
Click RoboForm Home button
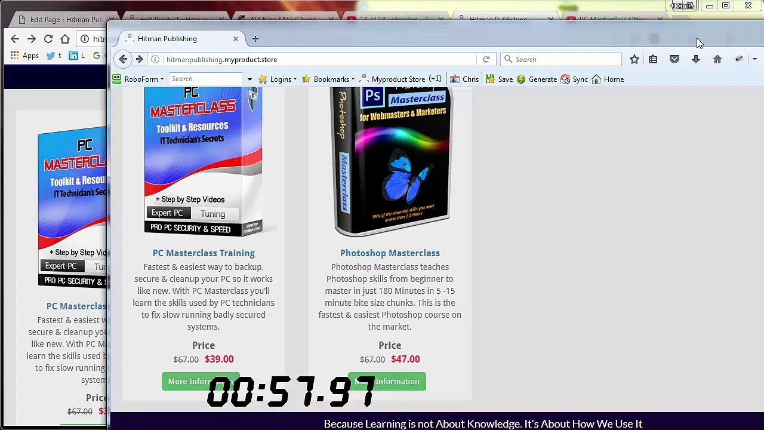pos(608,79)
